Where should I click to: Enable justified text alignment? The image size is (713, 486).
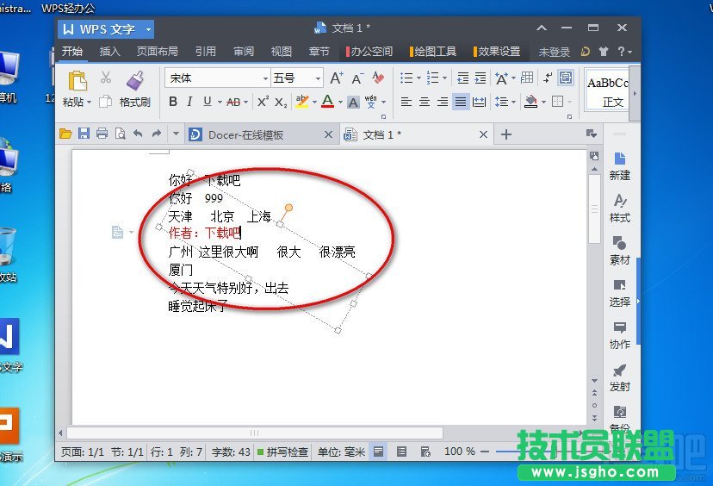click(461, 102)
